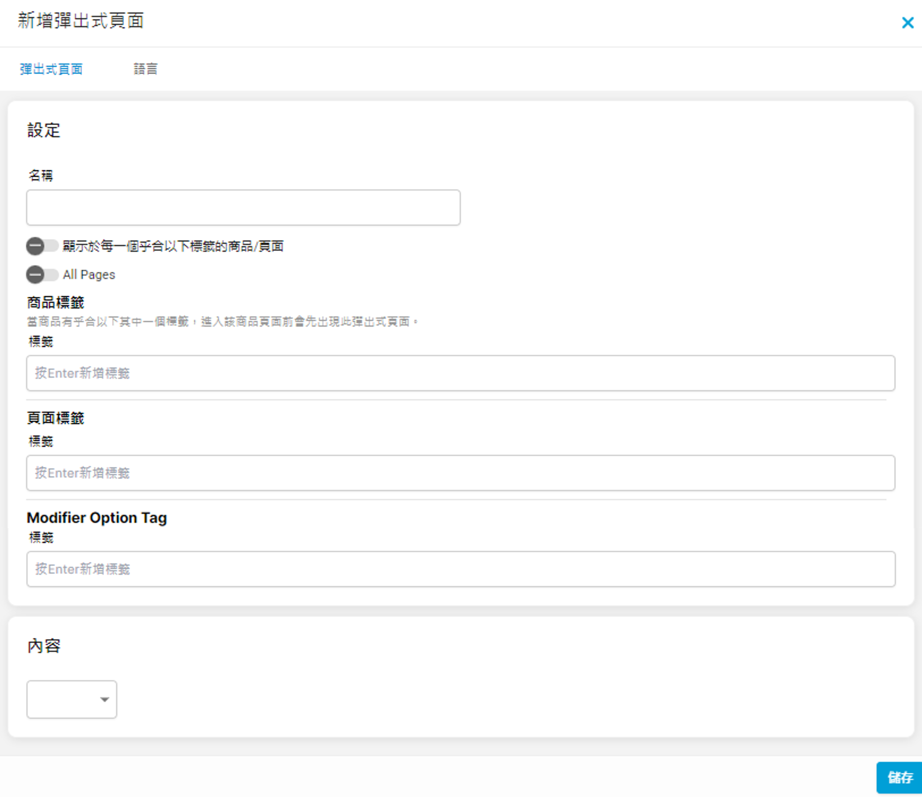Focus the 頁面標籤 tag input box

coord(460,473)
